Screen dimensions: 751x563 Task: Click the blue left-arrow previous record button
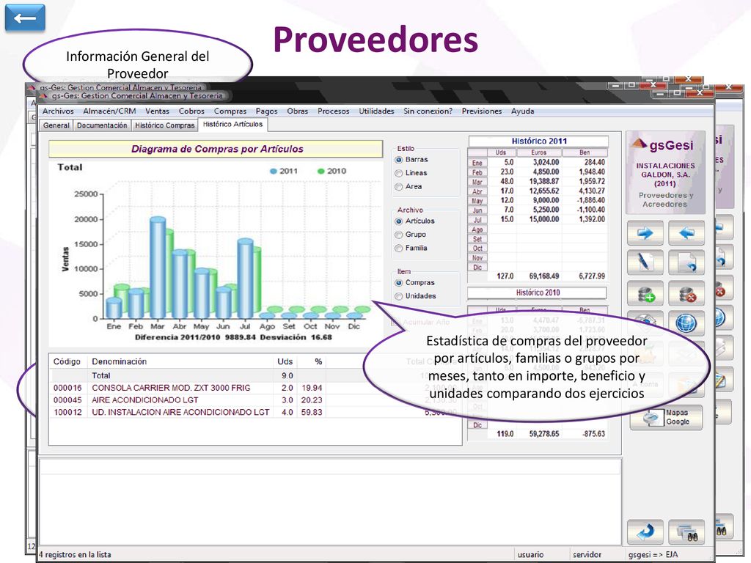686,234
